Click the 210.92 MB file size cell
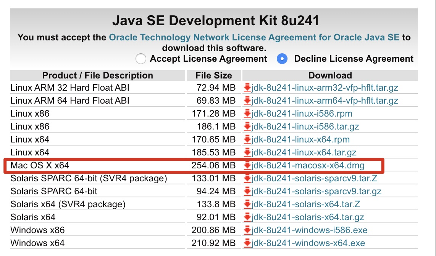 click(x=213, y=243)
